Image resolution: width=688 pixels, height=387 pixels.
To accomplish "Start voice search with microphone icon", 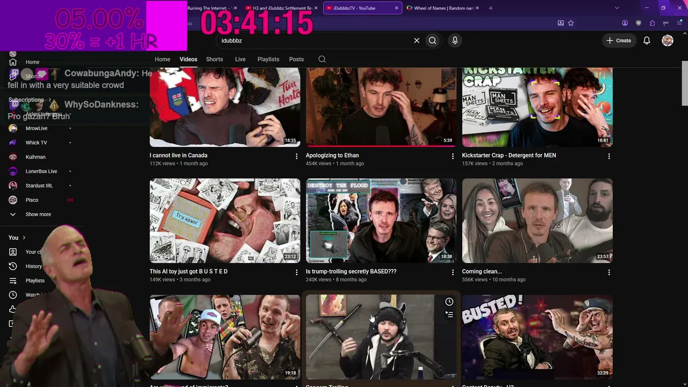I will pyautogui.click(x=455, y=40).
